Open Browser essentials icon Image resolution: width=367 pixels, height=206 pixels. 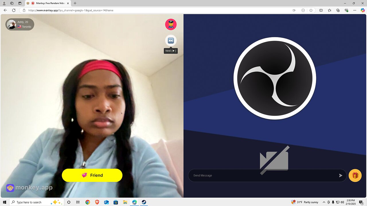(346, 10)
